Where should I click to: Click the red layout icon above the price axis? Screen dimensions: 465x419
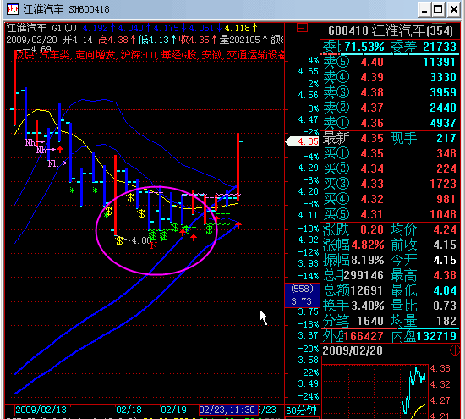pyautogui.click(x=302, y=28)
